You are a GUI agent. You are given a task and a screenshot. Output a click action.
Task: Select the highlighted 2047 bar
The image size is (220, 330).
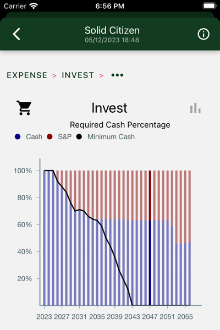[150, 238]
